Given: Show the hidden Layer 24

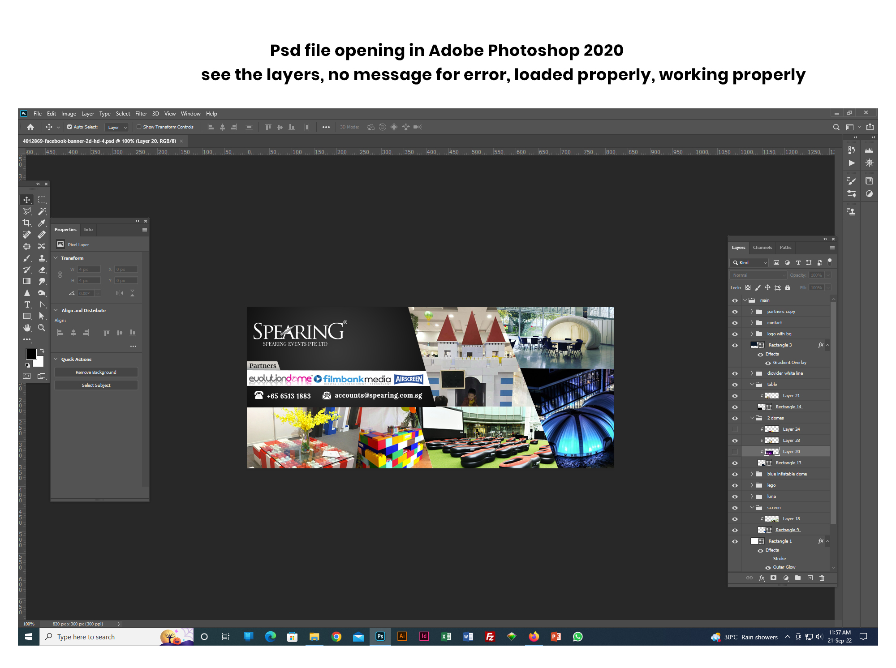Looking at the screenshot, I should point(735,429).
